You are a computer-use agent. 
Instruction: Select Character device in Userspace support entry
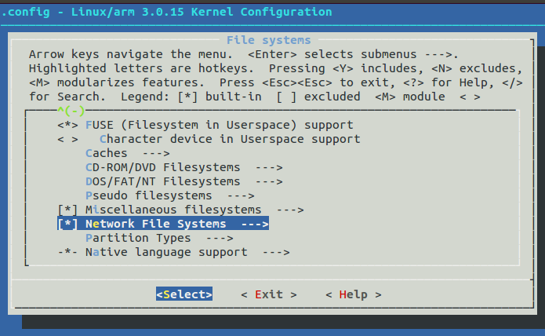pyautogui.click(x=230, y=139)
